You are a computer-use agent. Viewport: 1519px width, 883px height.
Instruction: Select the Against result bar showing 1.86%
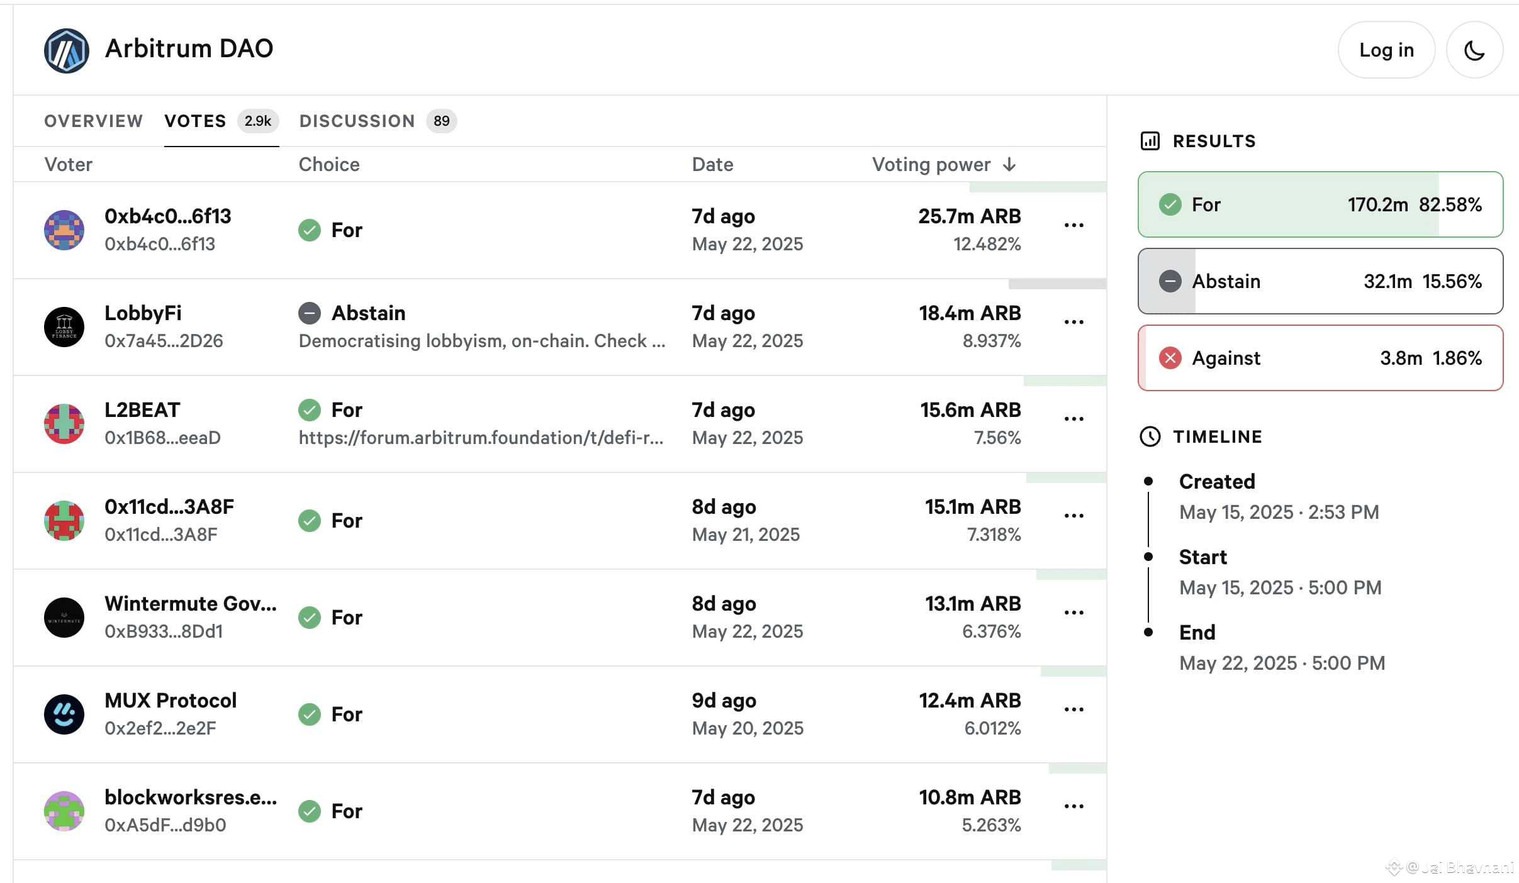click(x=1320, y=358)
